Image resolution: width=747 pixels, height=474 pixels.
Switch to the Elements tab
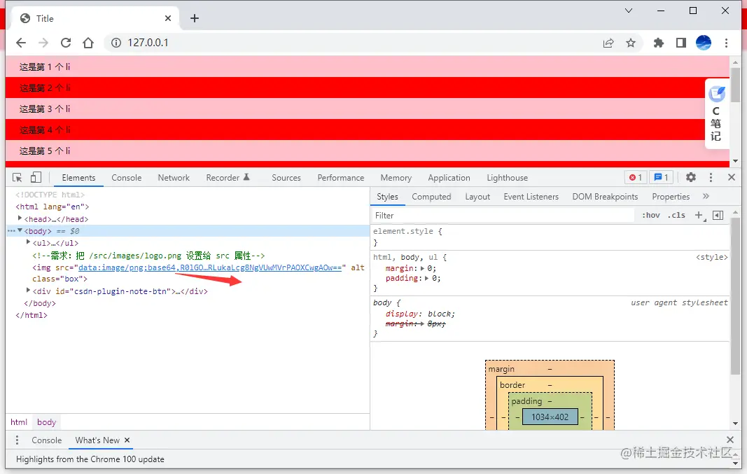pos(78,178)
